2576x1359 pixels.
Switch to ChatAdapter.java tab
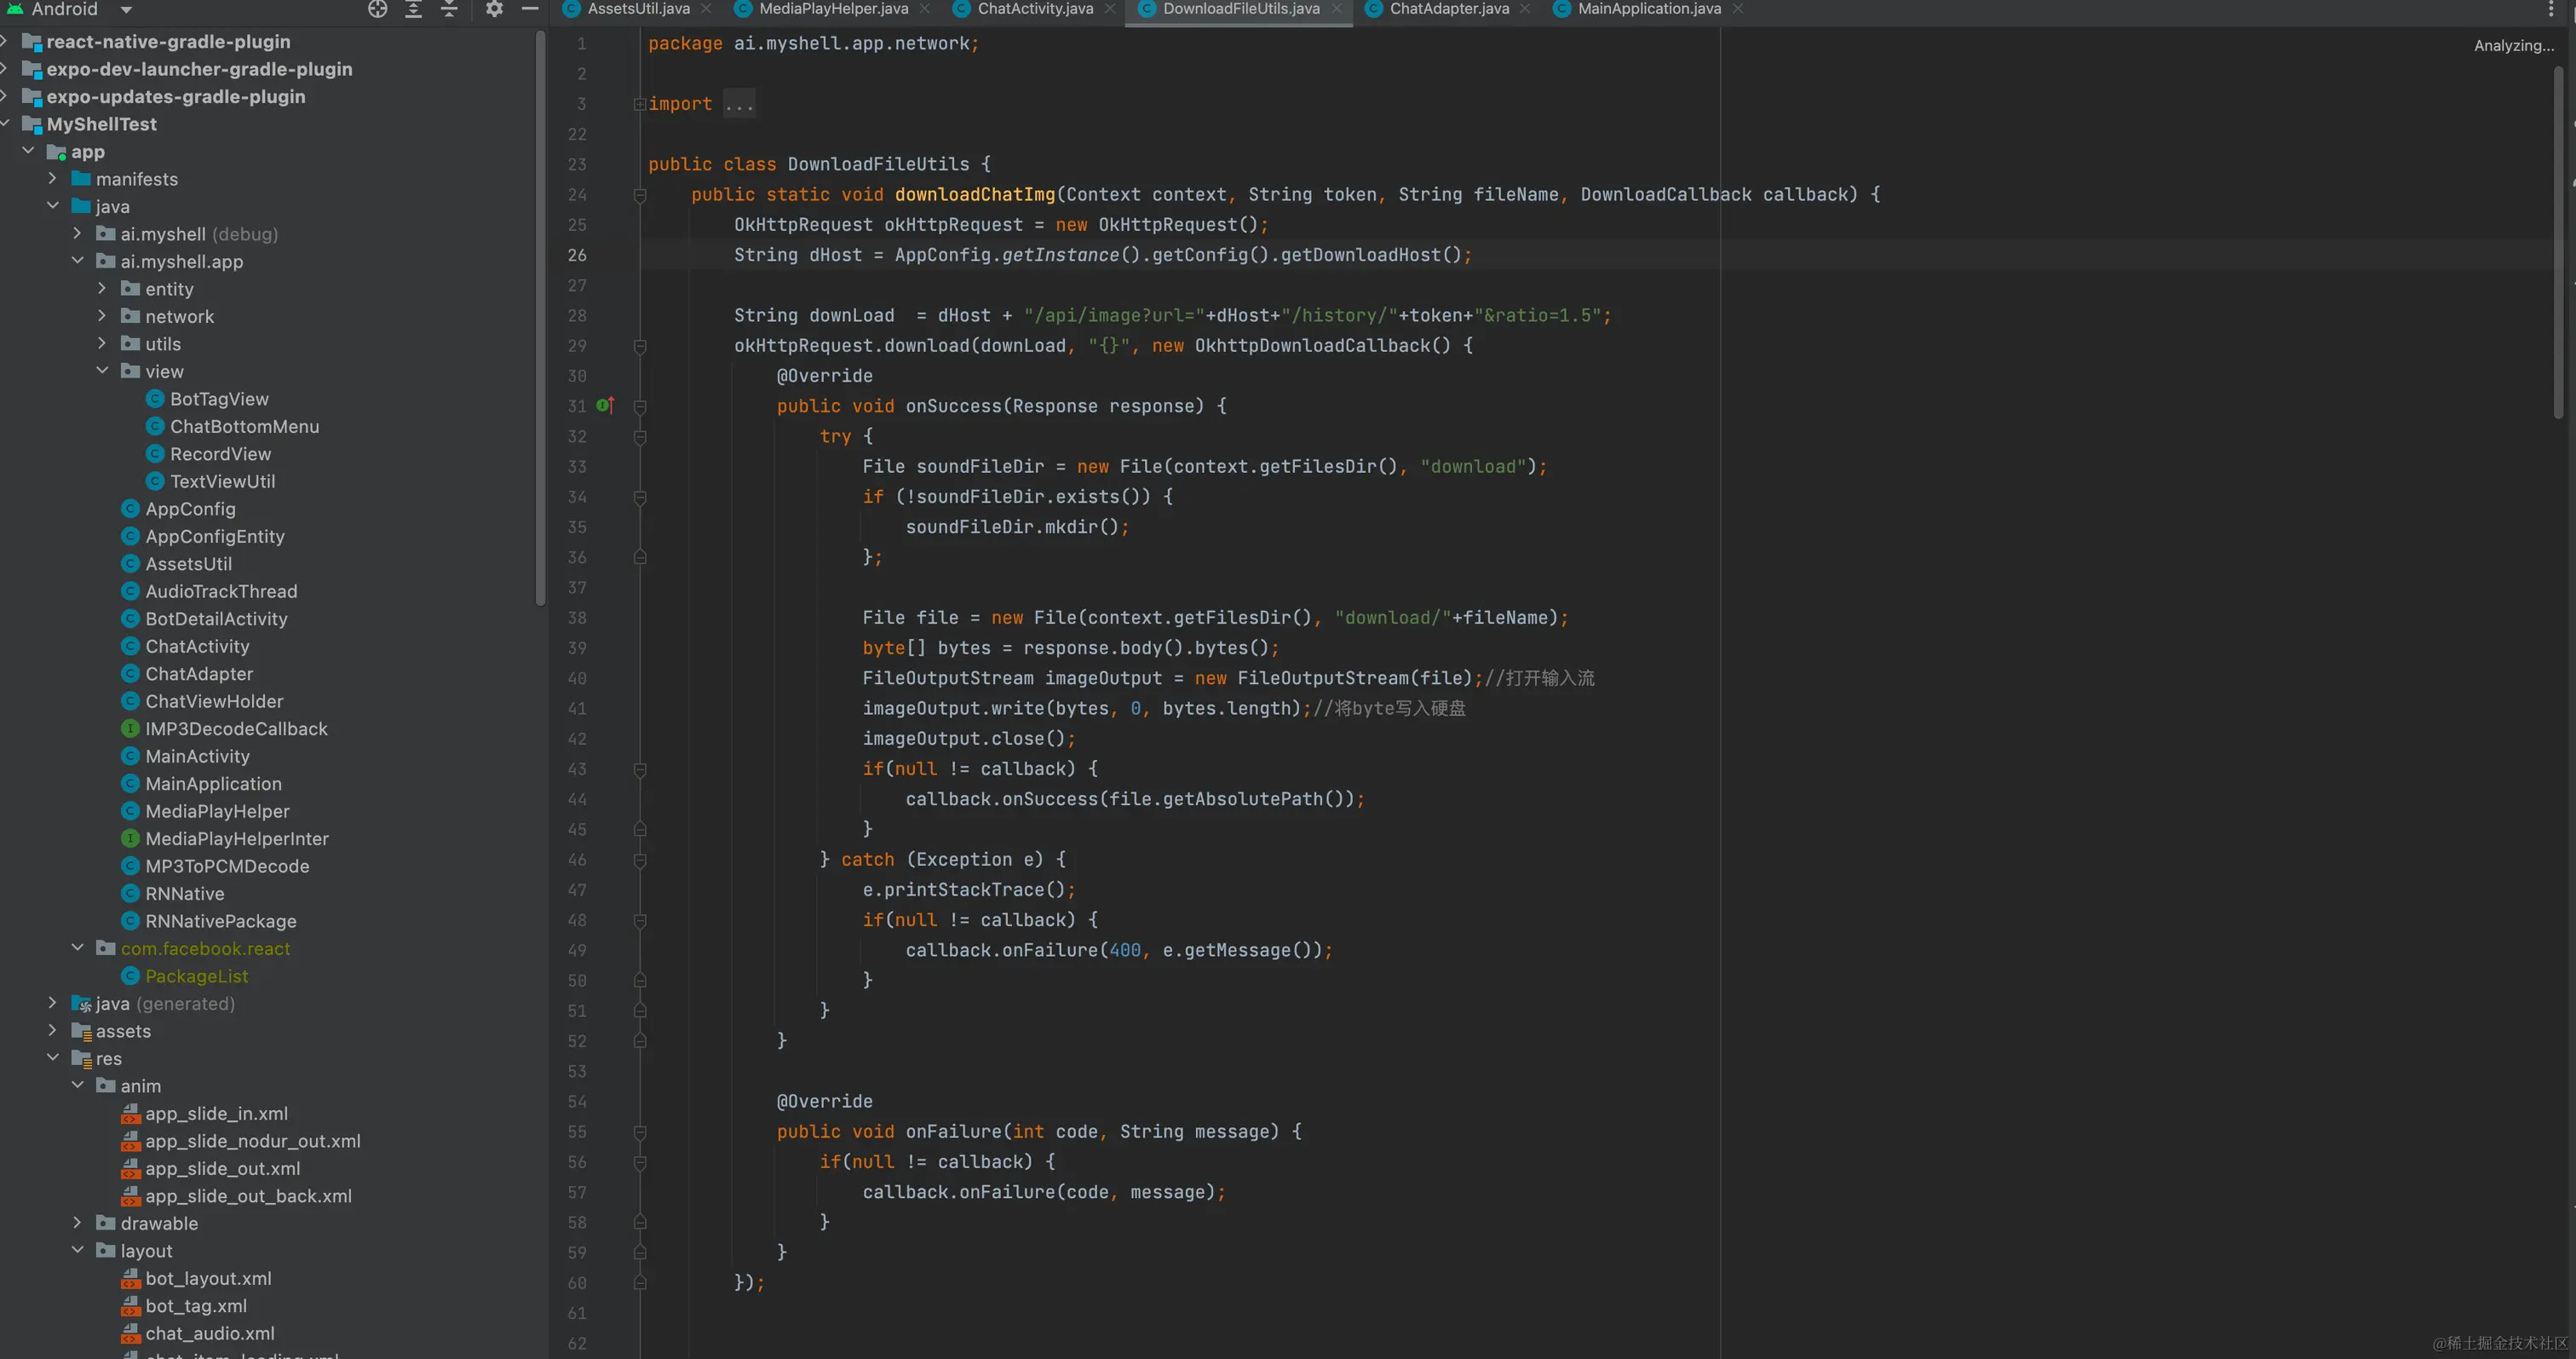pos(1449,9)
